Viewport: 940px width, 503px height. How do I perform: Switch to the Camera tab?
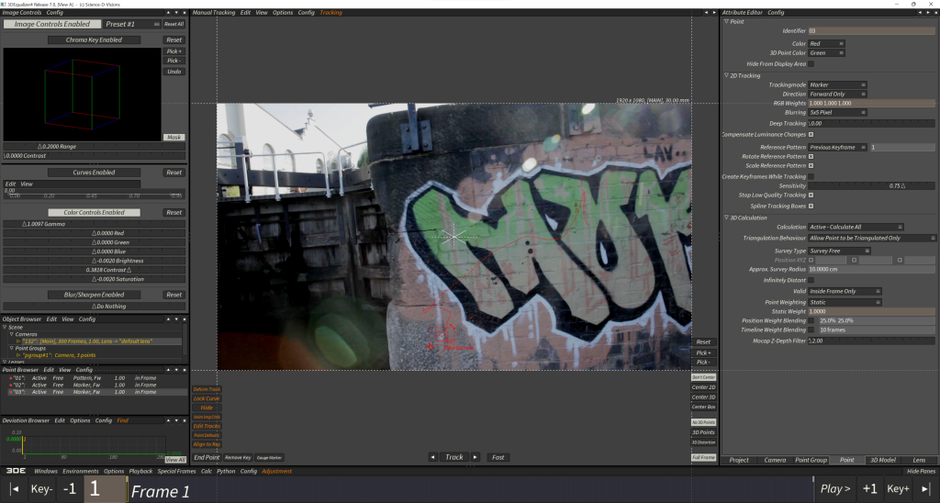tap(775, 460)
